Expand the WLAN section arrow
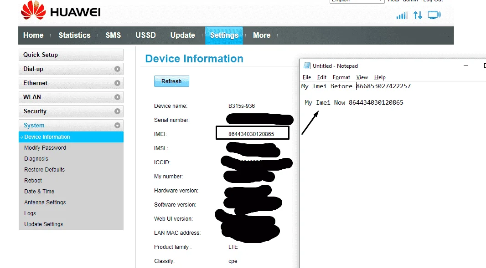486x268 pixels. (117, 97)
